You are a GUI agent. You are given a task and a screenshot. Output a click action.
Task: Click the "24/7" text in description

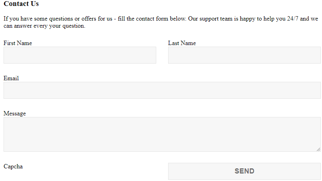(293, 19)
